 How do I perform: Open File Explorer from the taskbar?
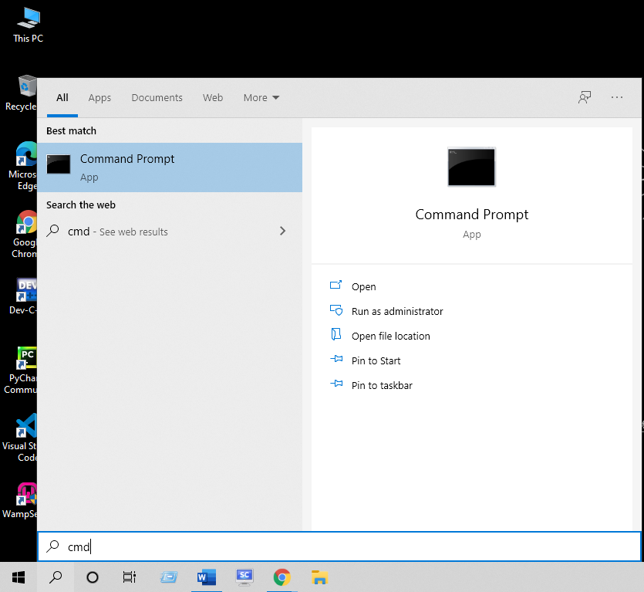click(319, 577)
